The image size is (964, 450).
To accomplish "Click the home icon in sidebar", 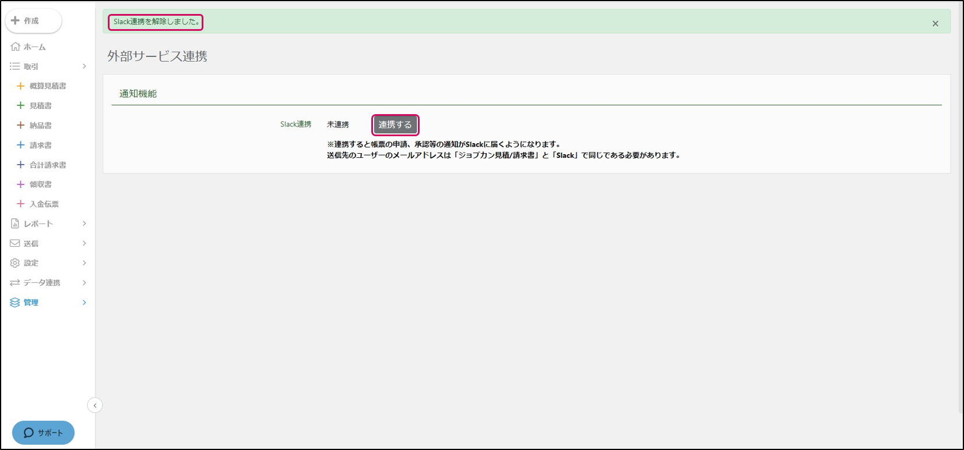I will pos(15,47).
